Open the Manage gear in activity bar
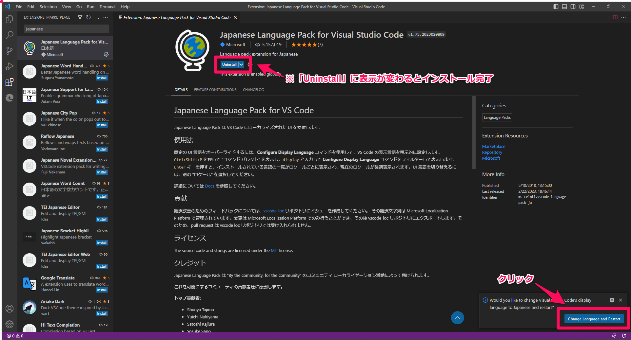631x340 pixels. coord(10,324)
